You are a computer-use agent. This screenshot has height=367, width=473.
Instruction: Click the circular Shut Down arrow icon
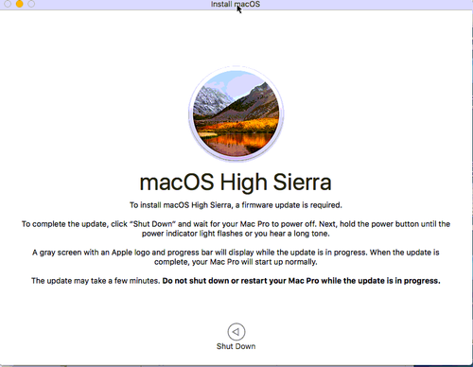tap(236, 332)
